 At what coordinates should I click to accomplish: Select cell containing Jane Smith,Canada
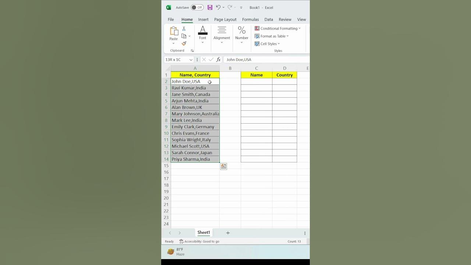[195, 95]
